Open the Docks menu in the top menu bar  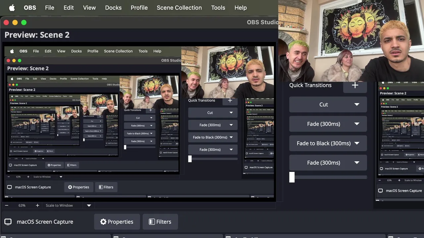[x=113, y=8]
